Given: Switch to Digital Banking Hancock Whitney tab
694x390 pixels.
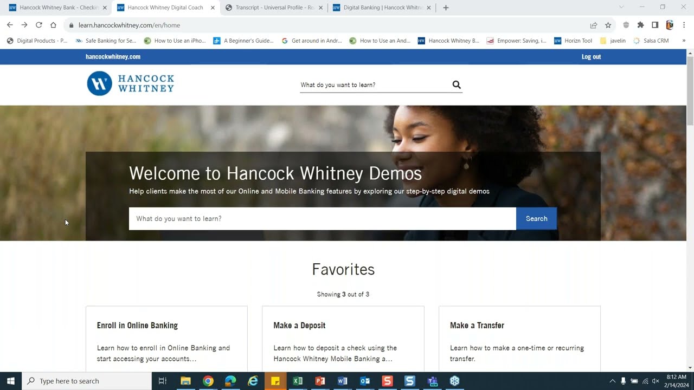Looking at the screenshot, I should tap(382, 8).
